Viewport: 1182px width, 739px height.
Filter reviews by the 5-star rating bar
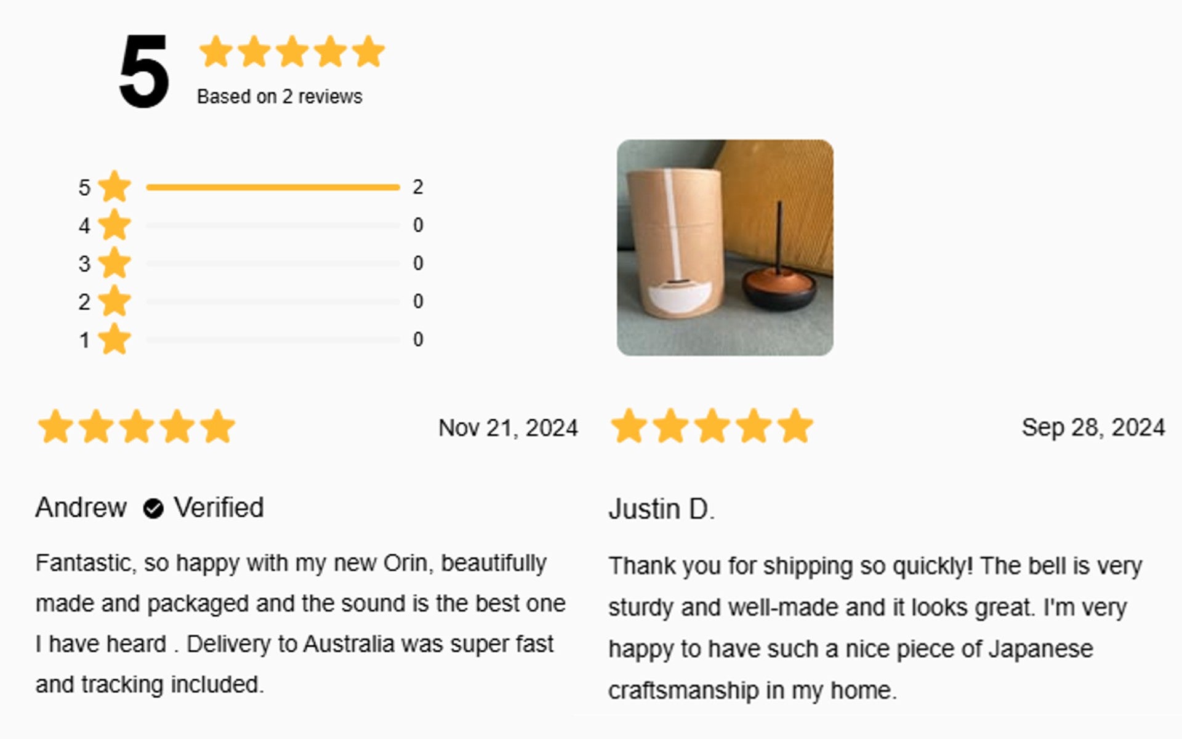click(273, 187)
